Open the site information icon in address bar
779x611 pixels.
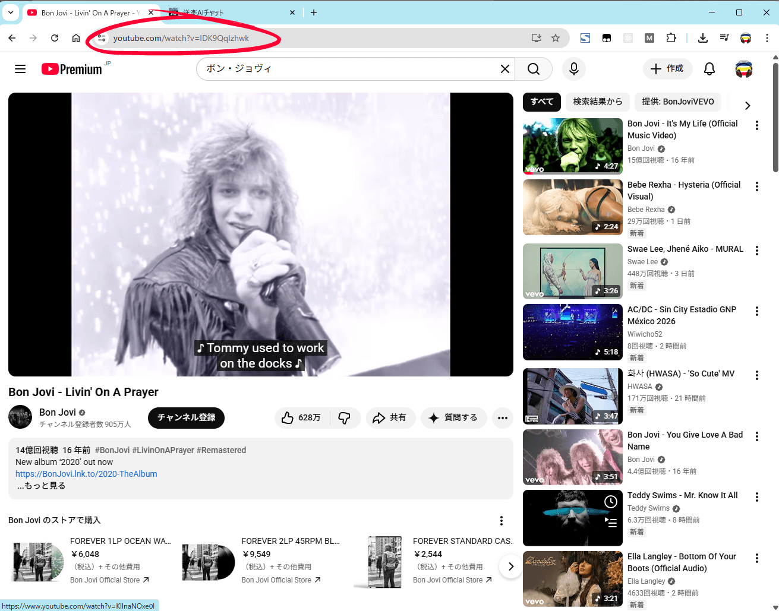point(102,38)
